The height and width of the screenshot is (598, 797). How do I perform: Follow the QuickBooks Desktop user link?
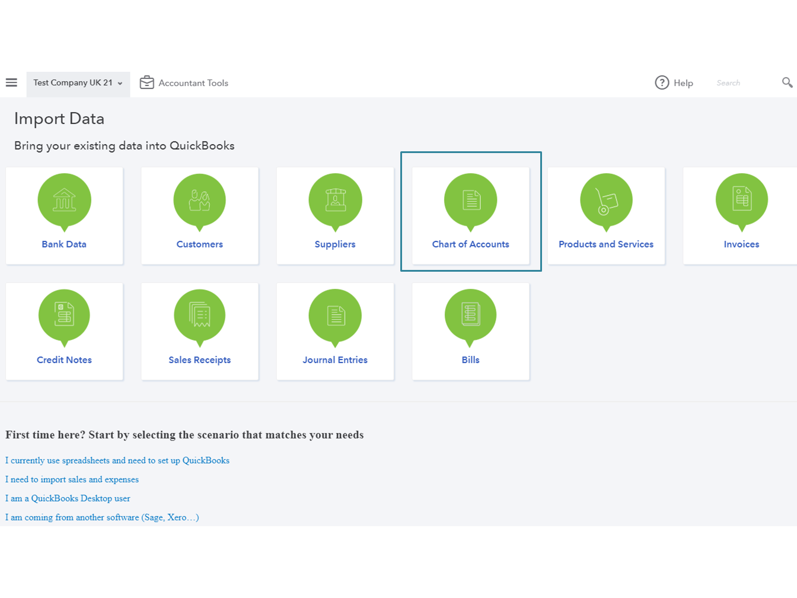pyautogui.click(x=68, y=498)
